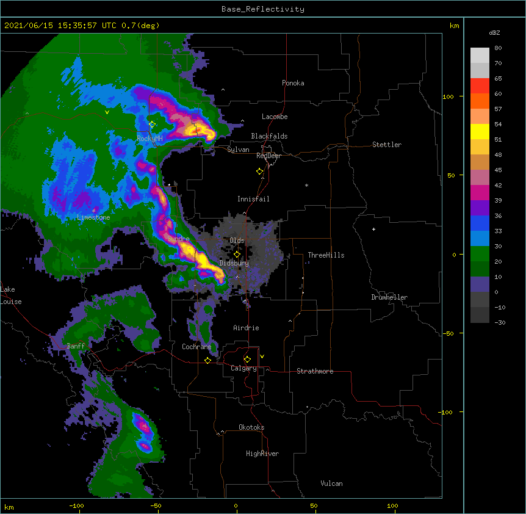Click the Vulcan city label
Viewport: 526px width, 514px height.
(x=331, y=483)
